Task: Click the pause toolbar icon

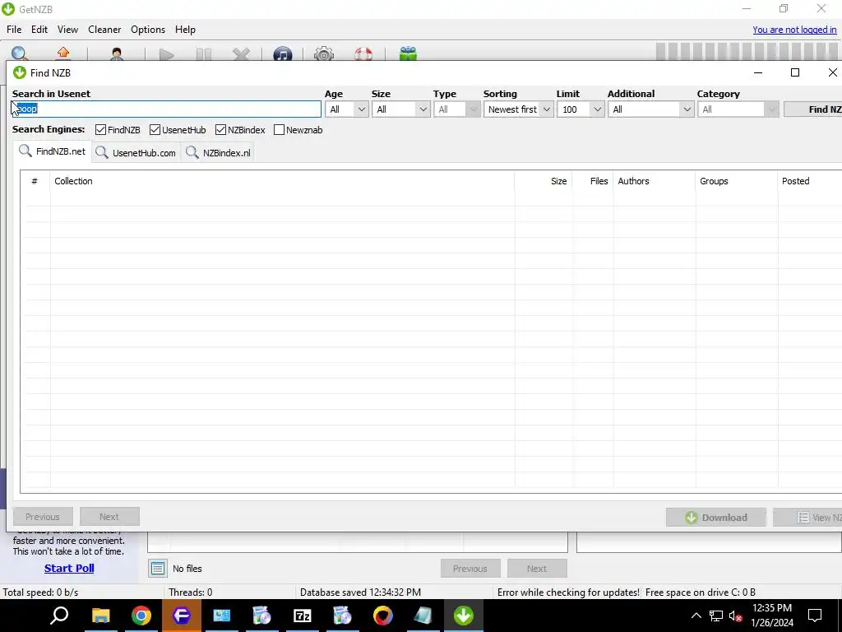Action: [204, 53]
